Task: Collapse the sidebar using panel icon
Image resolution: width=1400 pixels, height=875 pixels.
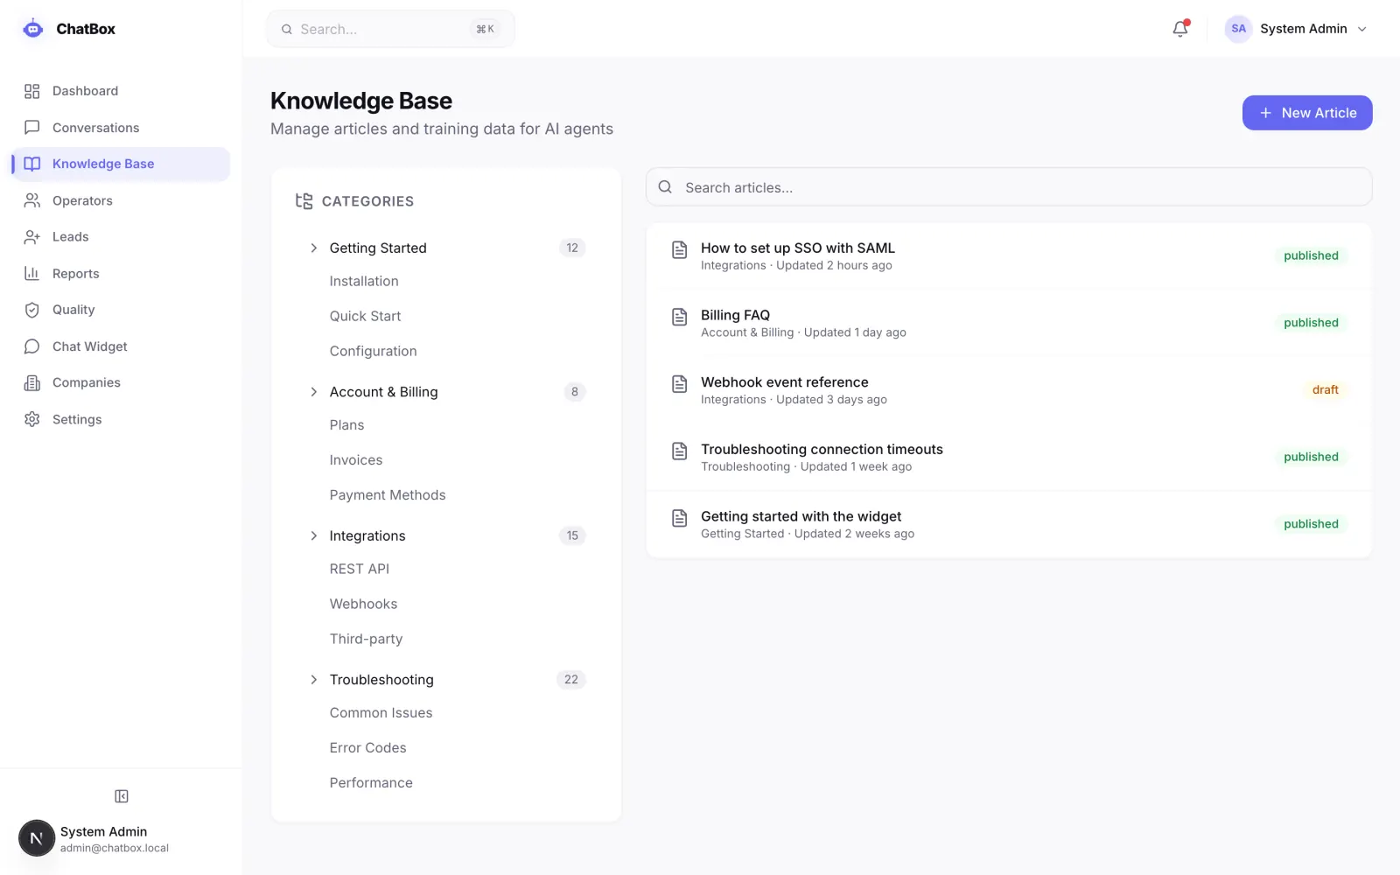Action: pyautogui.click(x=122, y=796)
